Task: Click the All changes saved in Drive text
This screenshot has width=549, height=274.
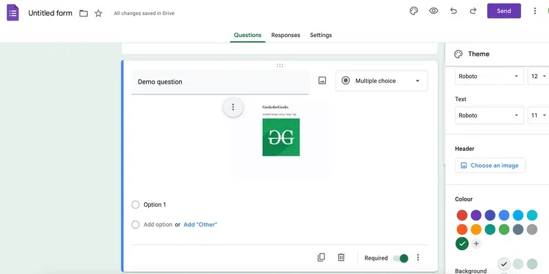Action: (x=144, y=13)
